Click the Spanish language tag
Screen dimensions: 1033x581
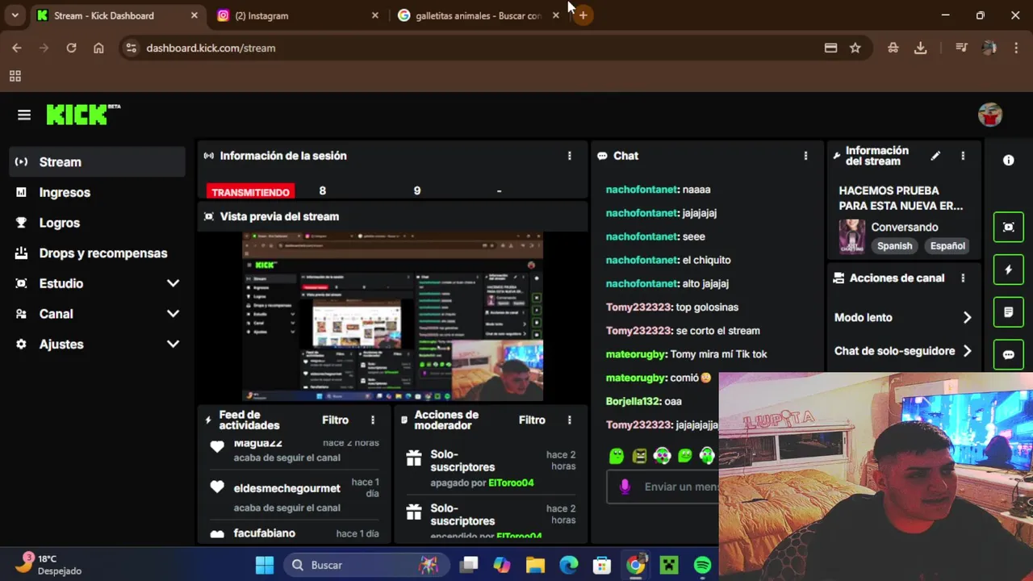[894, 246]
